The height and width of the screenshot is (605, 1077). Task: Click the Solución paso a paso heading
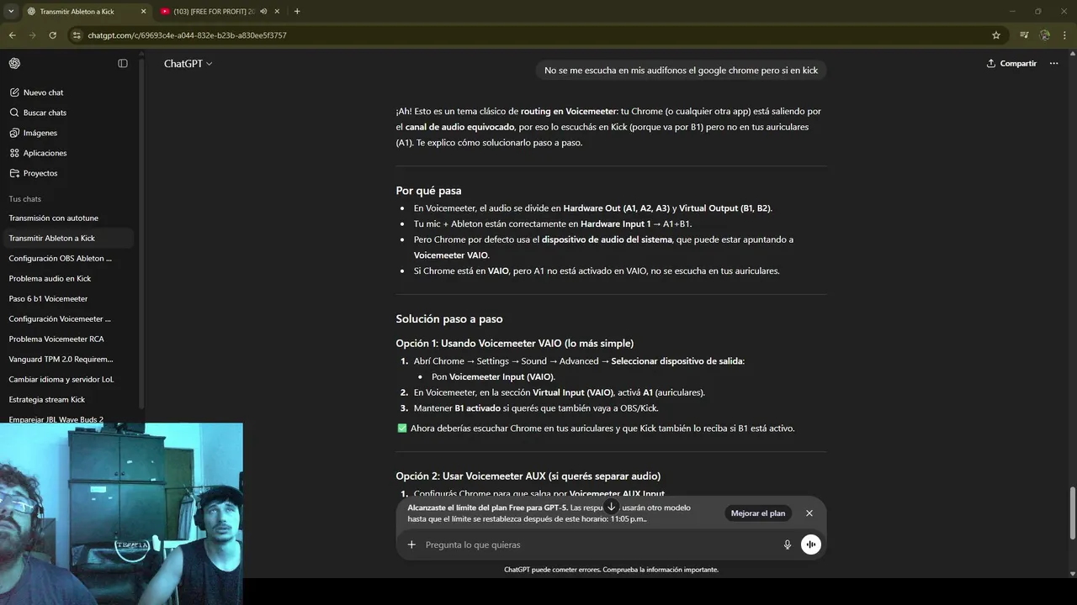[x=449, y=319]
